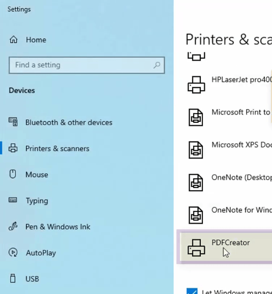The width and height of the screenshot is (272, 294).
Task: Click the PDFCreator printer icon
Action: click(196, 248)
